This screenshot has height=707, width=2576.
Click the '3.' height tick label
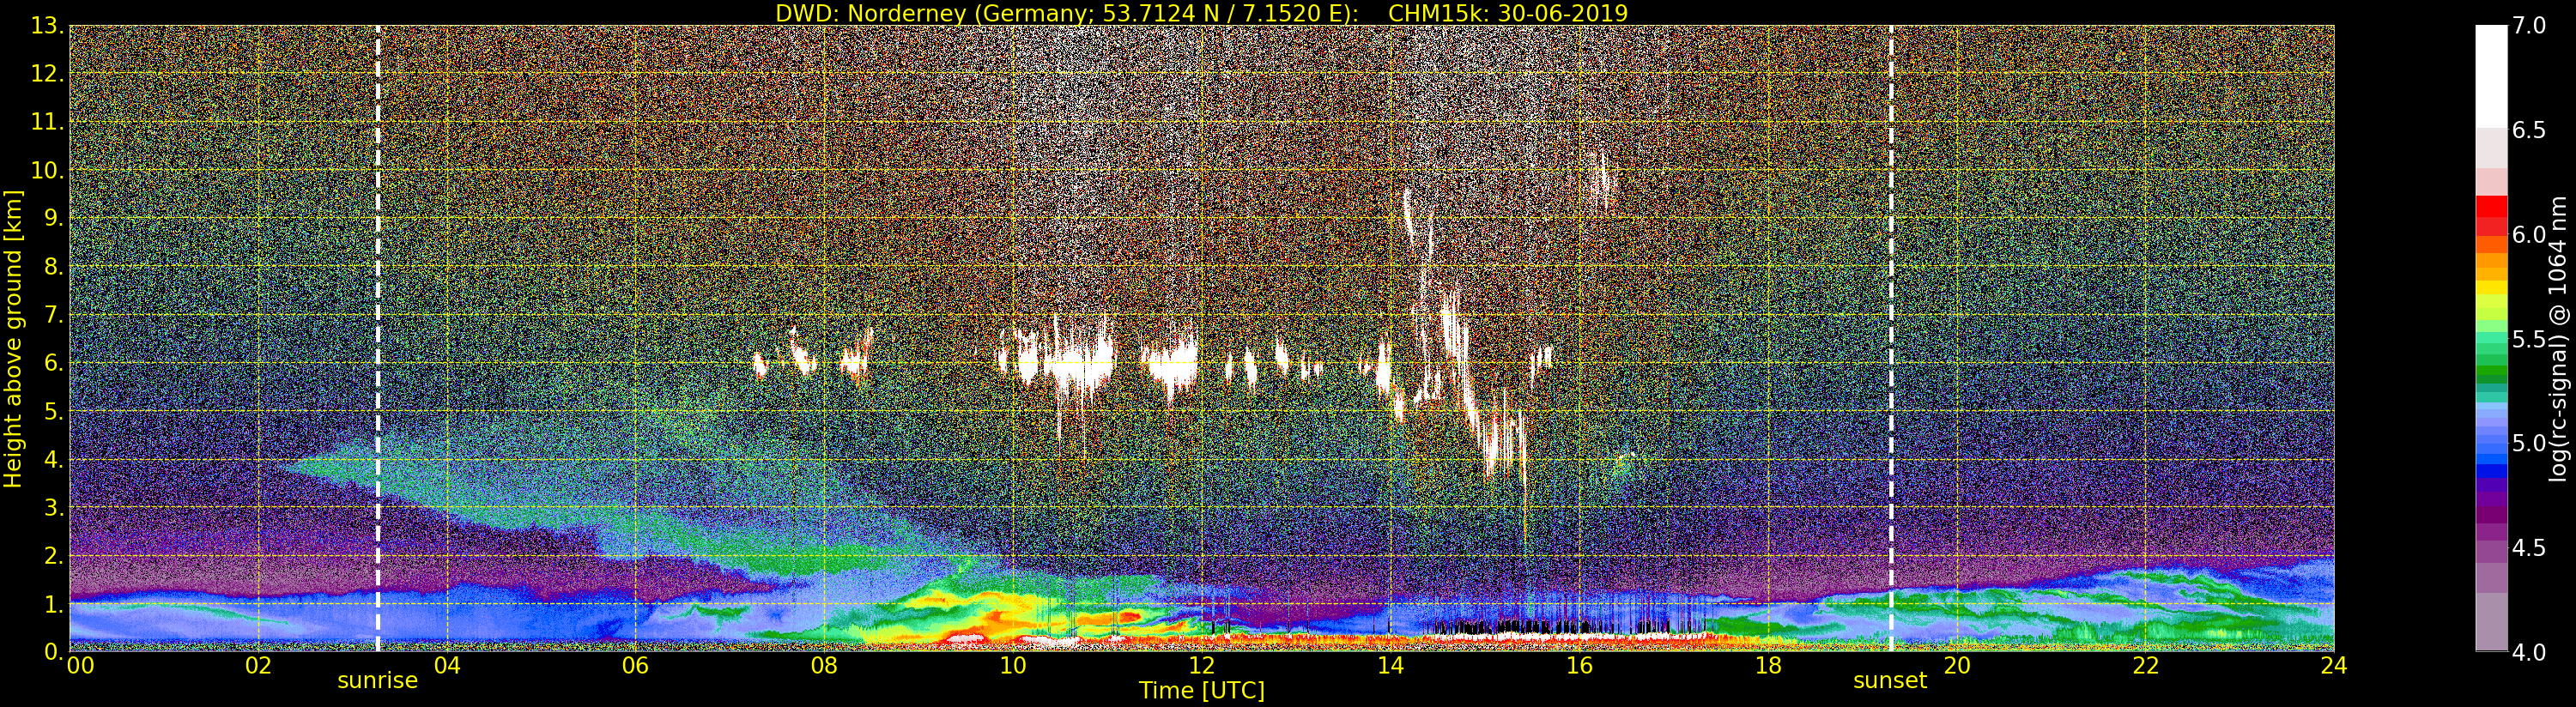pyautogui.click(x=53, y=507)
